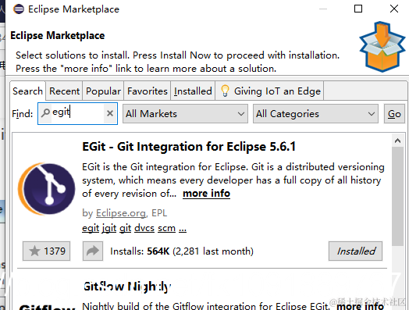Open the All Categories dropdown
The height and width of the screenshot is (310, 409).
(x=315, y=114)
